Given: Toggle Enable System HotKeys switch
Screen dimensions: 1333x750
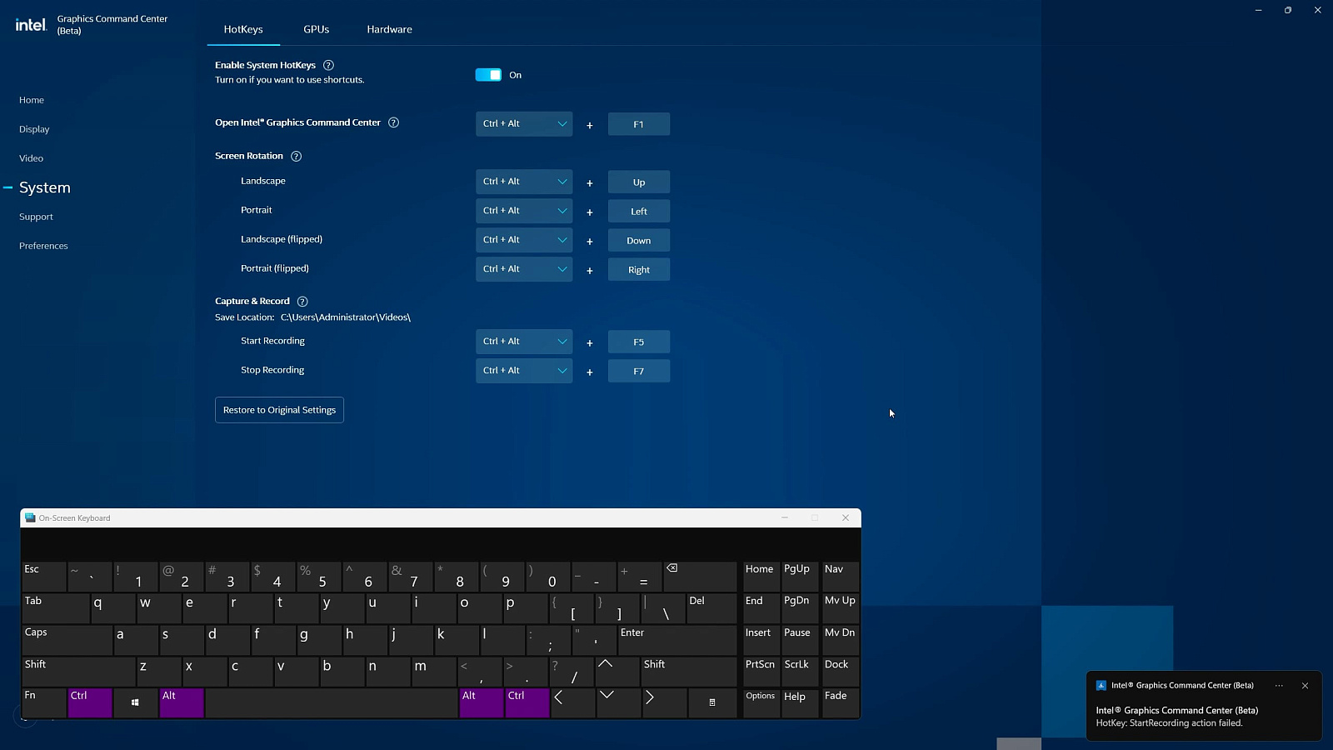Looking at the screenshot, I should tap(488, 75).
